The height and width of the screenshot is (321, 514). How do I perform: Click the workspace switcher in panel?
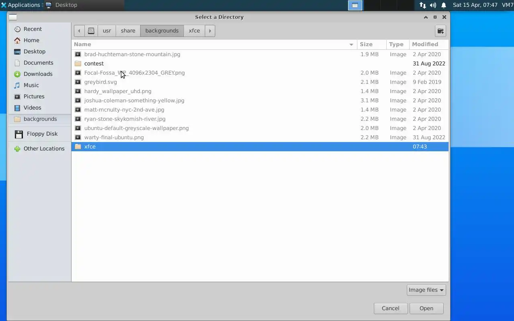tap(355, 5)
